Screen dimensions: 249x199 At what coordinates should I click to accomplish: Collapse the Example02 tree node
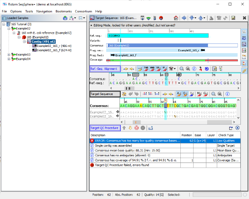[9, 28]
